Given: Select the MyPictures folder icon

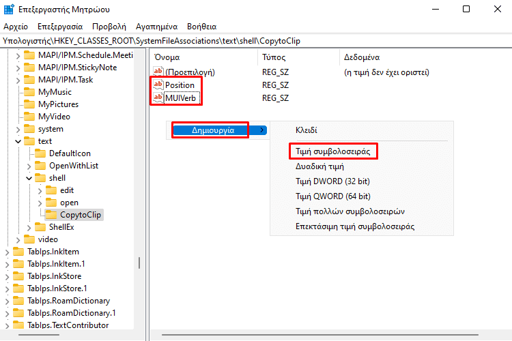Looking at the screenshot, I should (x=29, y=104).
